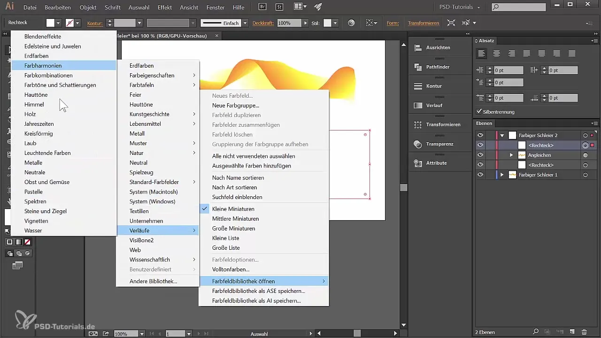Click the recolor artwork wheel icon

pyautogui.click(x=351, y=23)
